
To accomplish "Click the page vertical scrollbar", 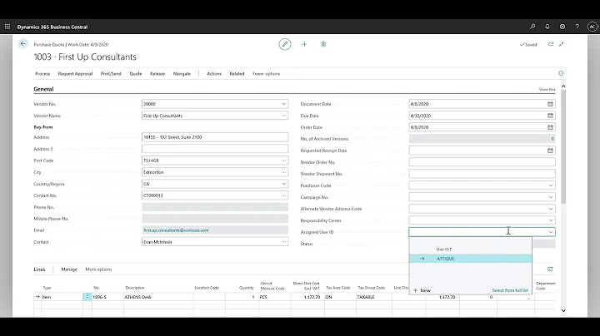I will click(x=563, y=147).
